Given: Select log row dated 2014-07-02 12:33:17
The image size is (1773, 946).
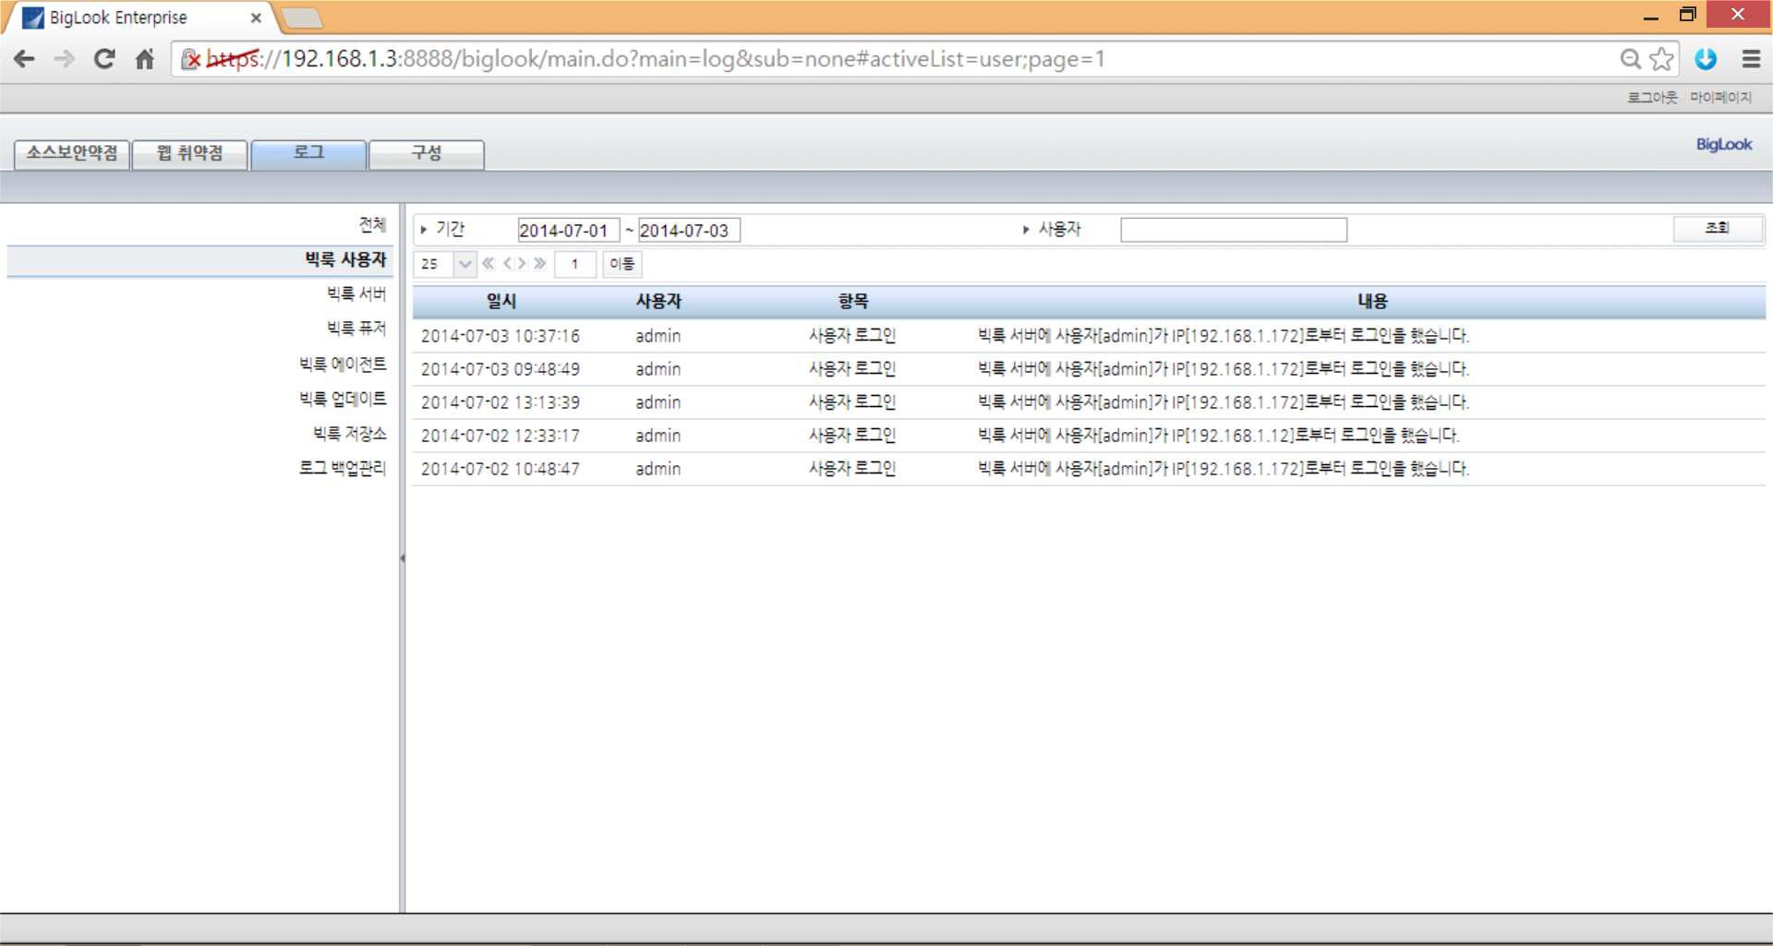Looking at the screenshot, I should 1089,436.
